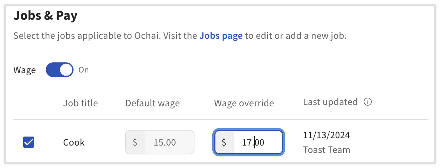Screen dimensions: 440x168
Task: Click the On label beside the toggle
Action: [x=84, y=70]
